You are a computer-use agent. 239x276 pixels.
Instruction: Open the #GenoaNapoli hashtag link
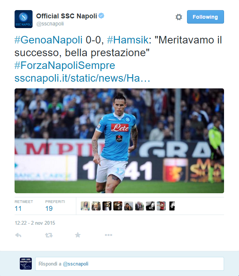(48, 40)
